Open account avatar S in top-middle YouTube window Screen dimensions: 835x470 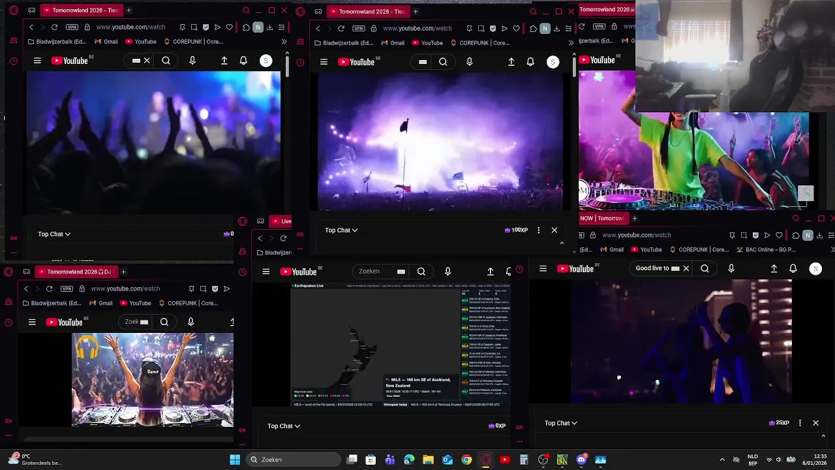553,62
